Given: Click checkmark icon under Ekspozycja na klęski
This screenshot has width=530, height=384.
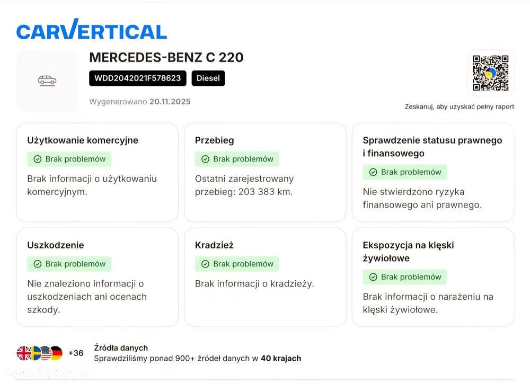Looking at the screenshot, I should click(x=373, y=277).
